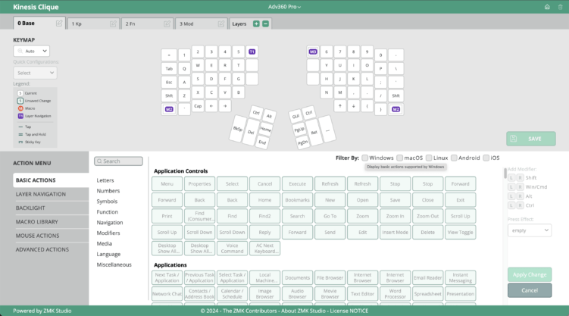Open the License NOTICE link
Viewport: 569px width, 316px height.
pos(349,311)
